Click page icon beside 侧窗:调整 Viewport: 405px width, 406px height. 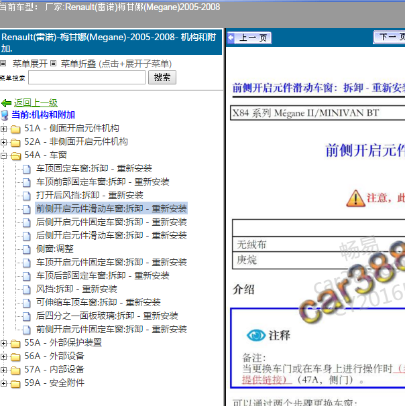pos(26,250)
